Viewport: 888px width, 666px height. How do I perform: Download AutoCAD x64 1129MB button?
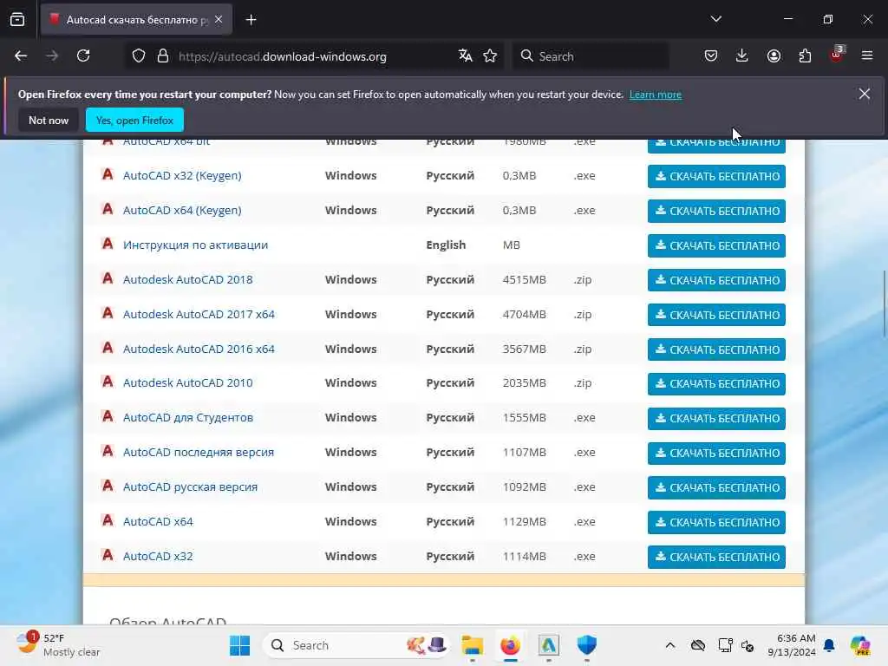[x=716, y=522]
